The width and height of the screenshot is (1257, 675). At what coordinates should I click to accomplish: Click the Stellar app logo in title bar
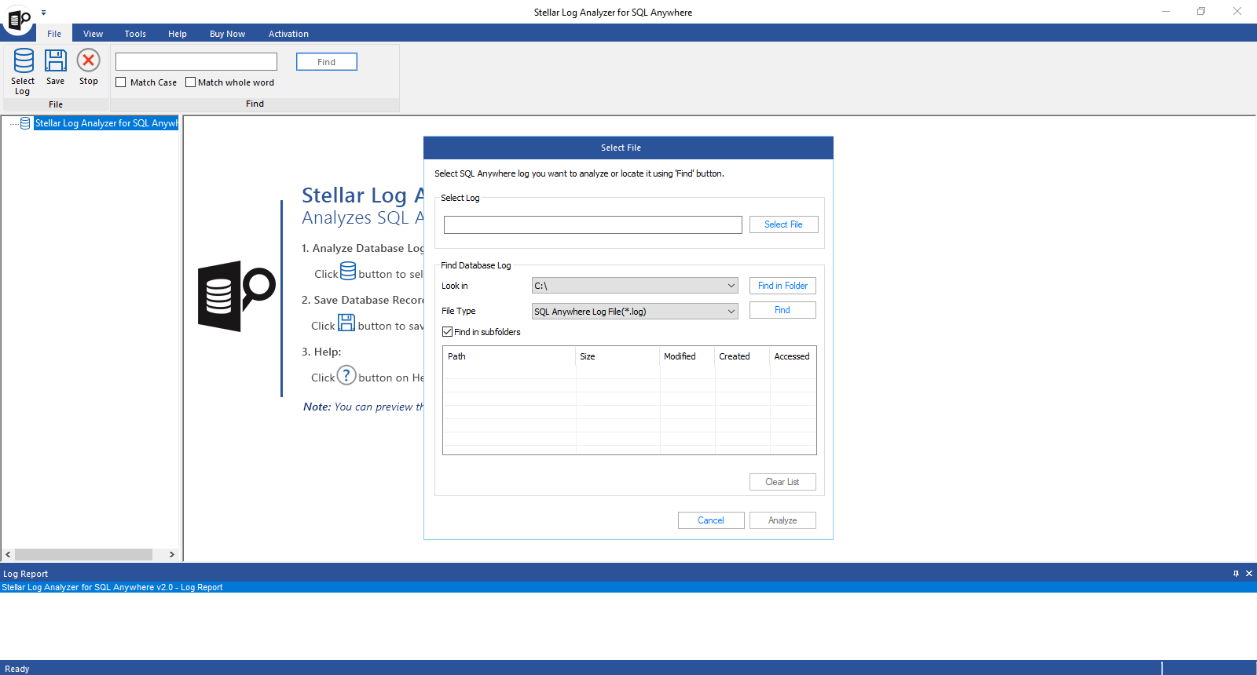tap(19, 20)
